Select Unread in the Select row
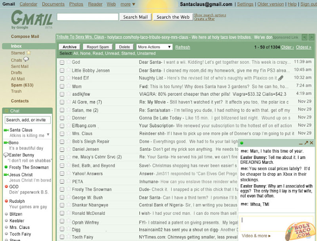 [x=112, y=54]
